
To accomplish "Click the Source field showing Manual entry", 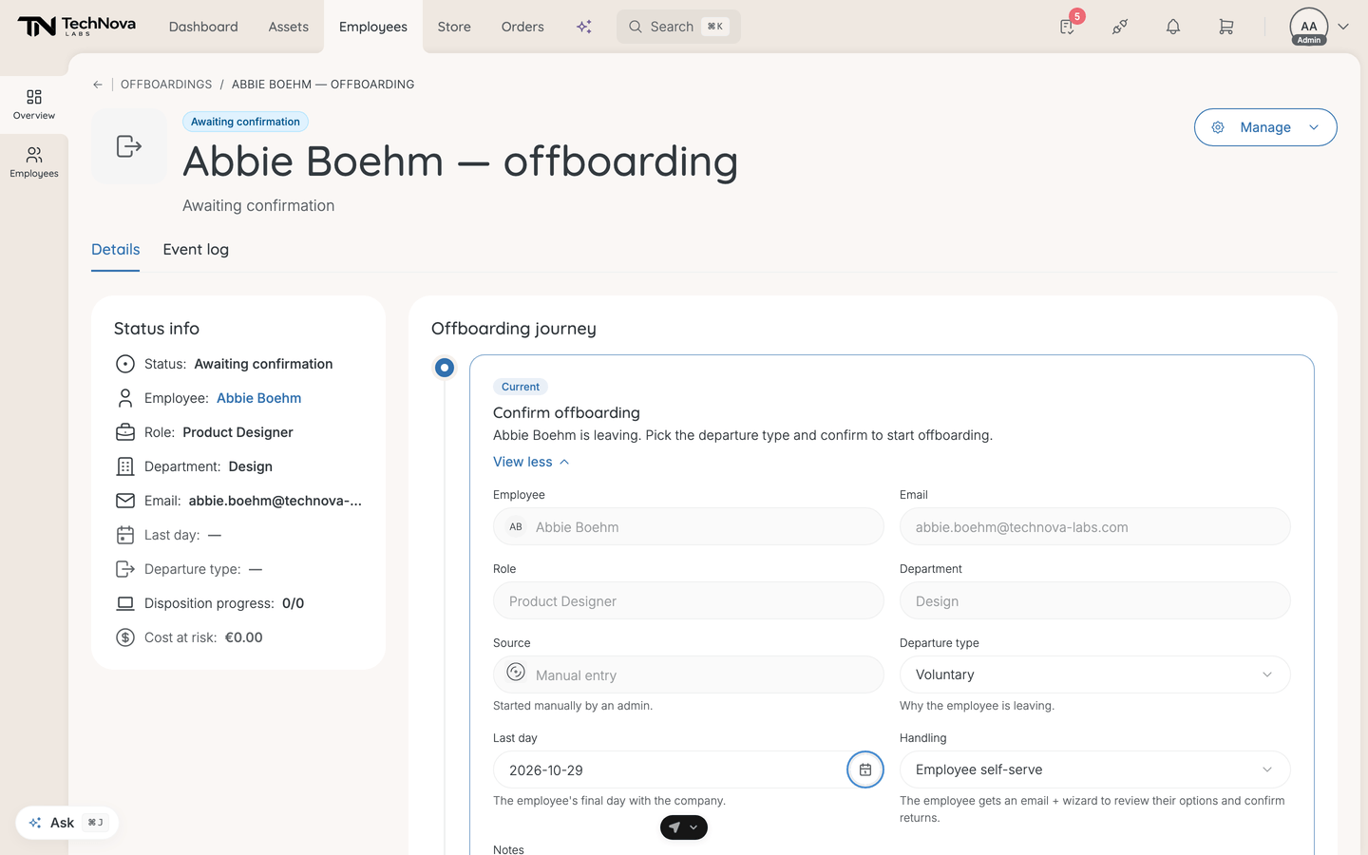I will point(689,674).
